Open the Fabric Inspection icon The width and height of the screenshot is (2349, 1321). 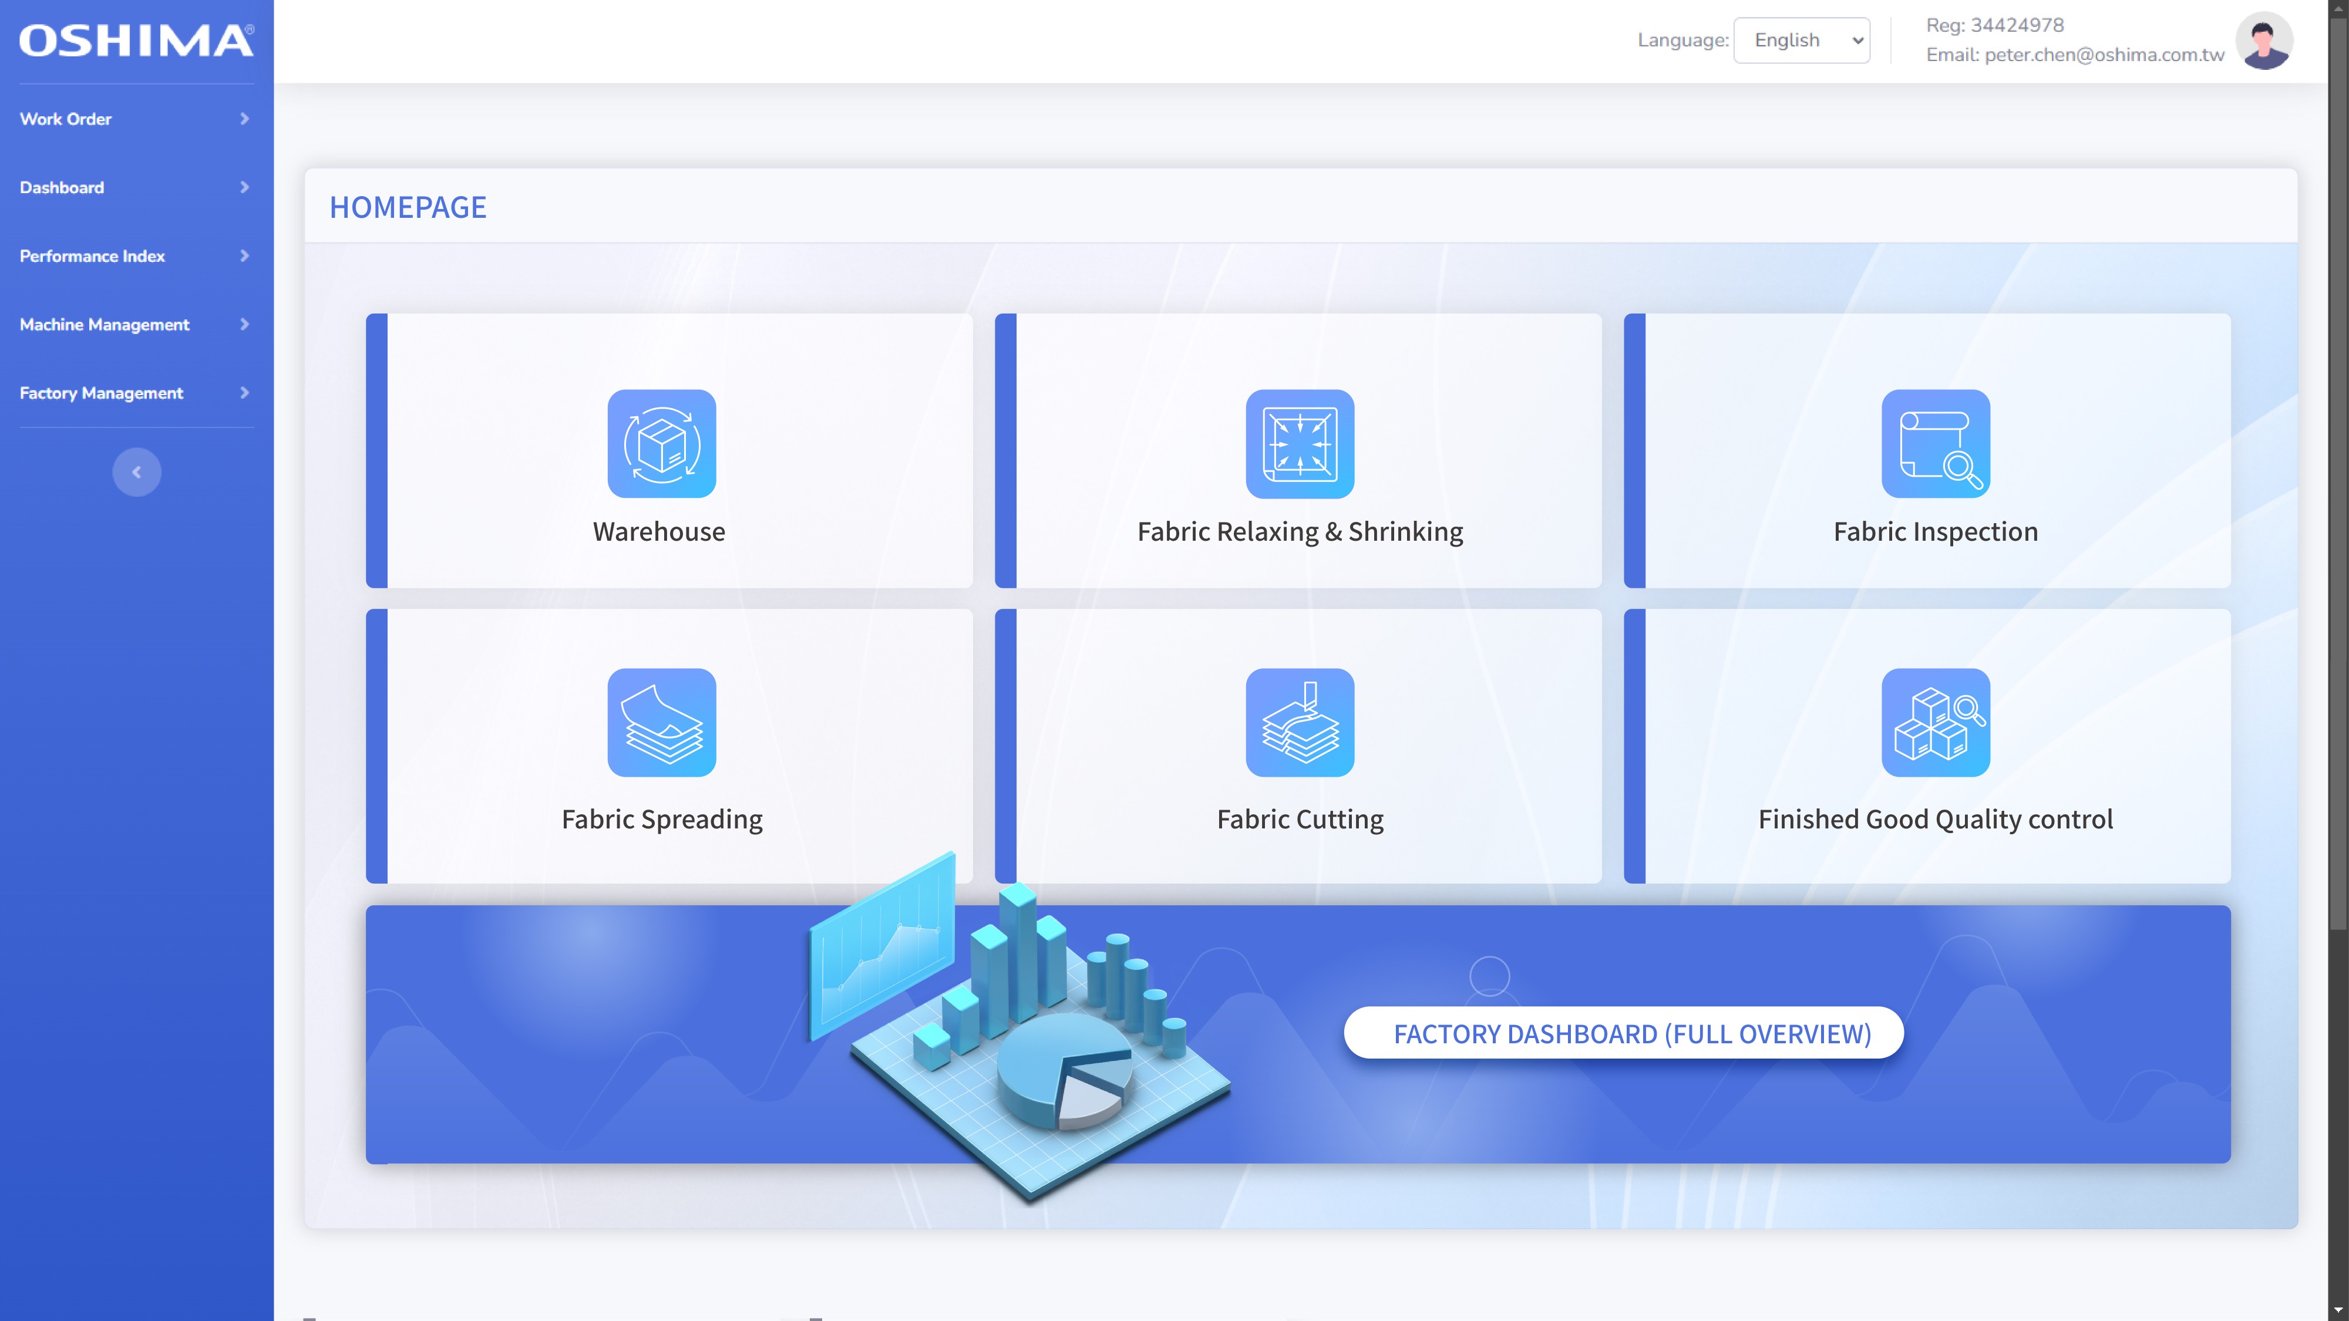click(x=1935, y=443)
